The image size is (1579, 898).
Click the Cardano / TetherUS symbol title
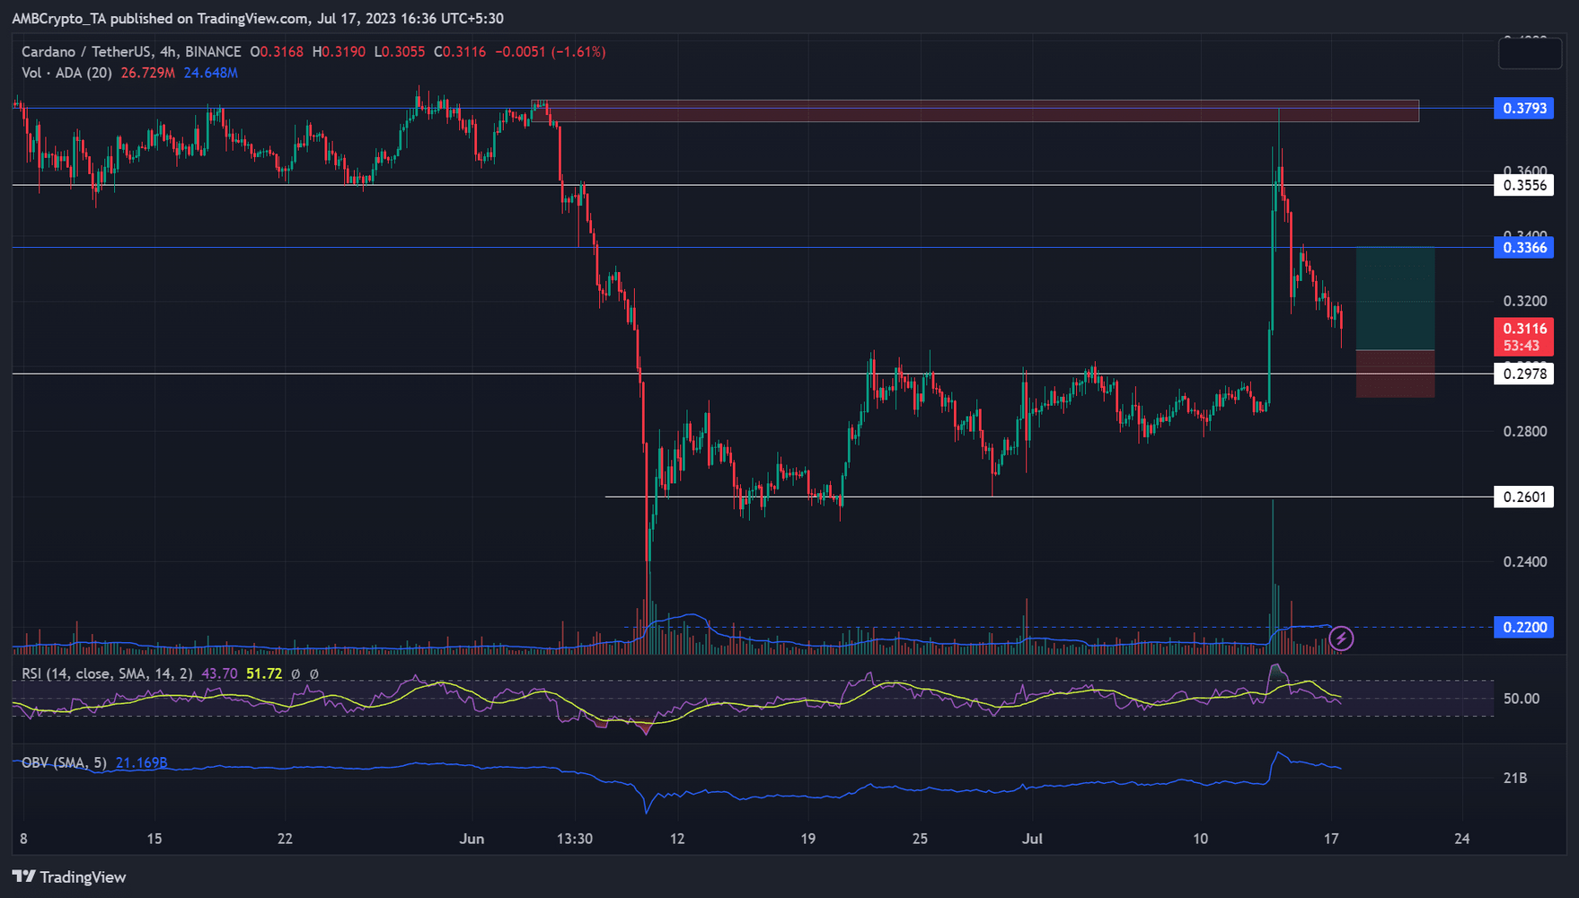(x=131, y=52)
